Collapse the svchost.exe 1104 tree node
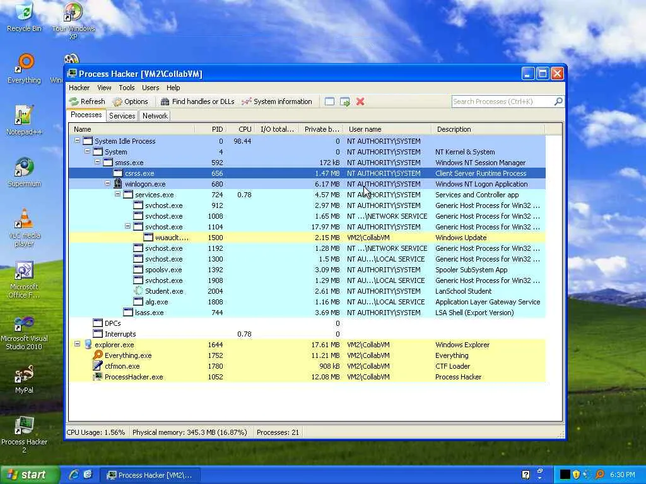The width and height of the screenshot is (646, 484). [127, 226]
